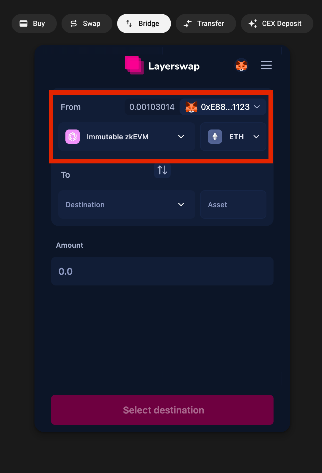Switch to the Transfer tab
The height and width of the screenshot is (473, 322).
coord(206,24)
